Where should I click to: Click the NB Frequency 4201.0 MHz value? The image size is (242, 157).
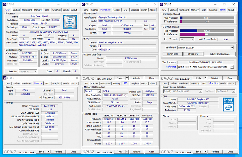pyautogui.click(x=64, y=97)
